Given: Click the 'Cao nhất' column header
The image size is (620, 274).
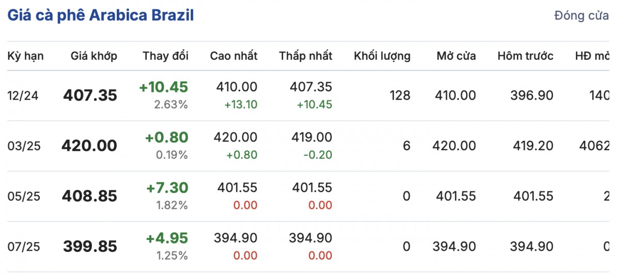Looking at the screenshot, I should [x=234, y=56].
